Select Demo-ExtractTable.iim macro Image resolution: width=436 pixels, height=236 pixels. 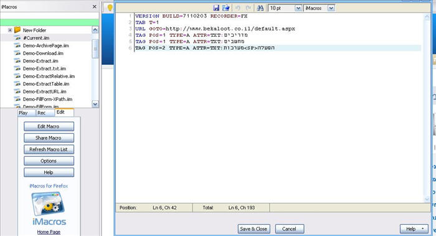46,83
